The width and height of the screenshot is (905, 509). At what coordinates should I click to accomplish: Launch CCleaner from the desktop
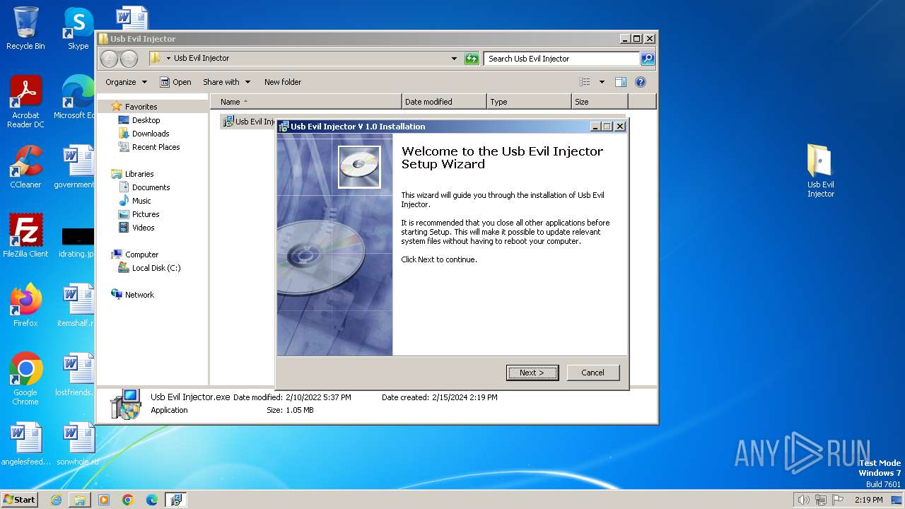click(x=25, y=167)
